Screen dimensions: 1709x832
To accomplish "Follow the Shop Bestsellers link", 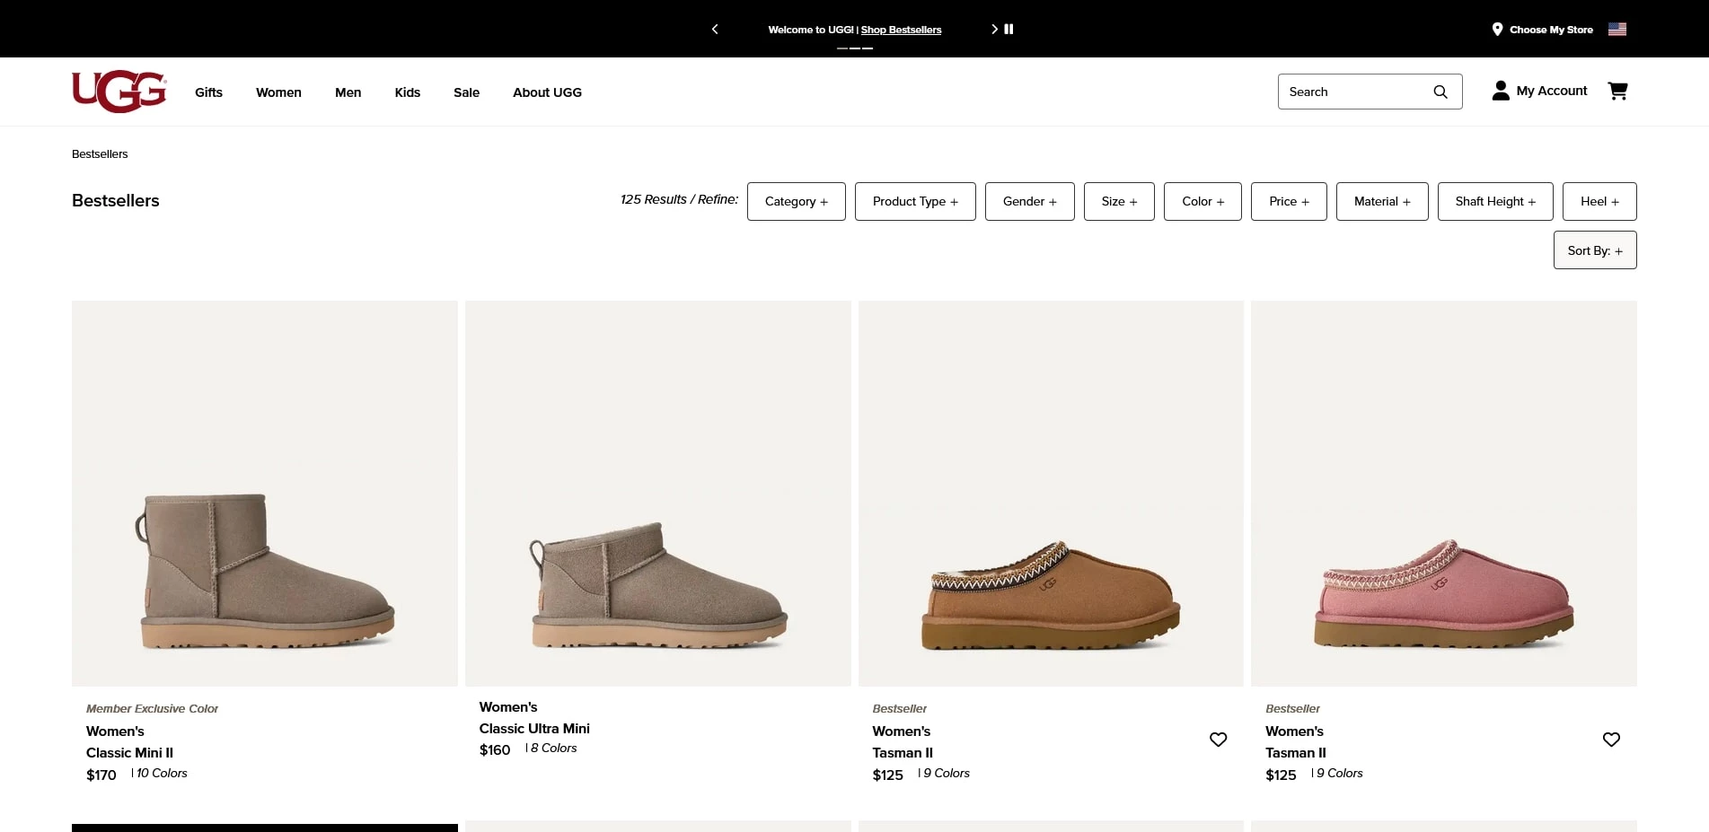I will click(901, 29).
